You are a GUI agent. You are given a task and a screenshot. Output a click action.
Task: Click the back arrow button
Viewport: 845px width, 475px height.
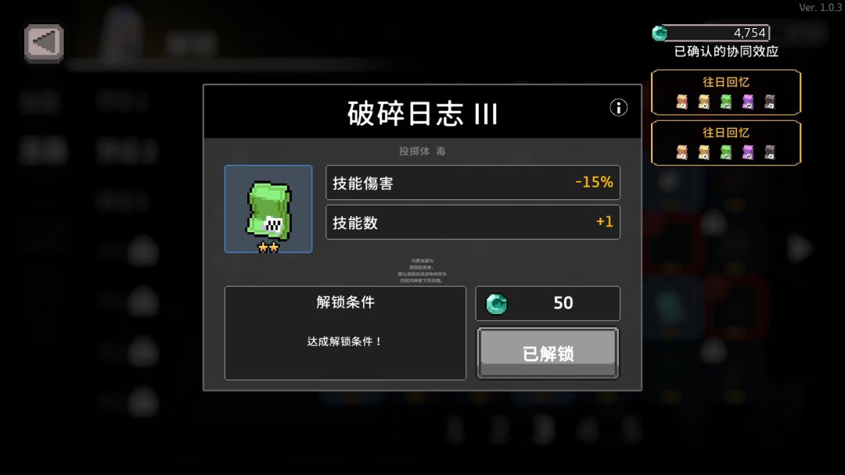pyautogui.click(x=44, y=43)
